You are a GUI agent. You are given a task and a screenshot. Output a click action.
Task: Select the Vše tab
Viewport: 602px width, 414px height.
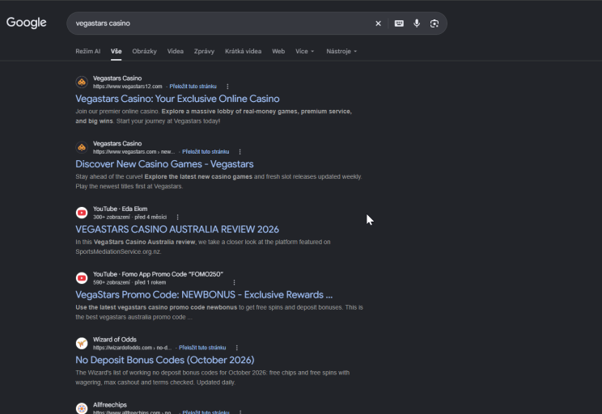[117, 51]
